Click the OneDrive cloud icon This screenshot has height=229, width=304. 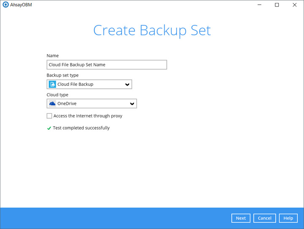click(x=52, y=104)
